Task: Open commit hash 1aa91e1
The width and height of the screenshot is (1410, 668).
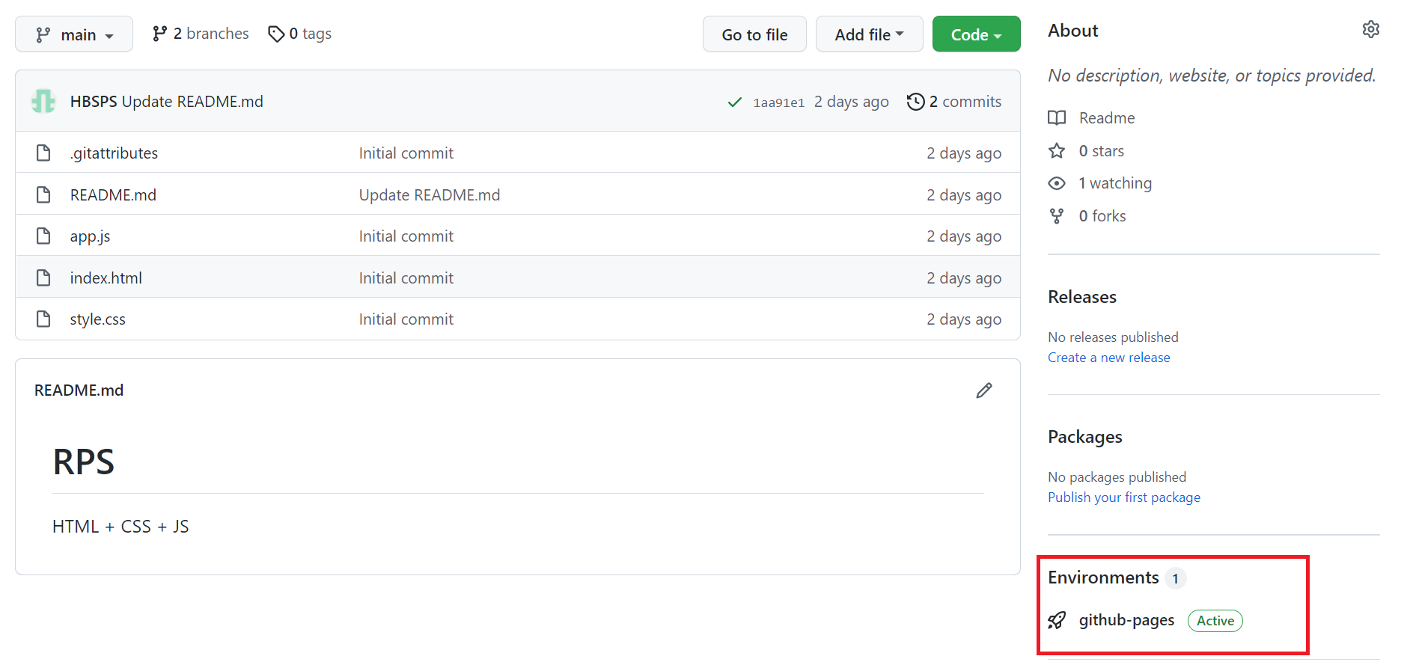Action: tap(778, 102)
